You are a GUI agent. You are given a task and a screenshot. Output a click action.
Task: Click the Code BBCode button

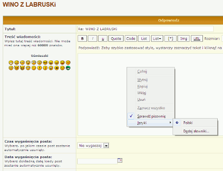[131, 39]
